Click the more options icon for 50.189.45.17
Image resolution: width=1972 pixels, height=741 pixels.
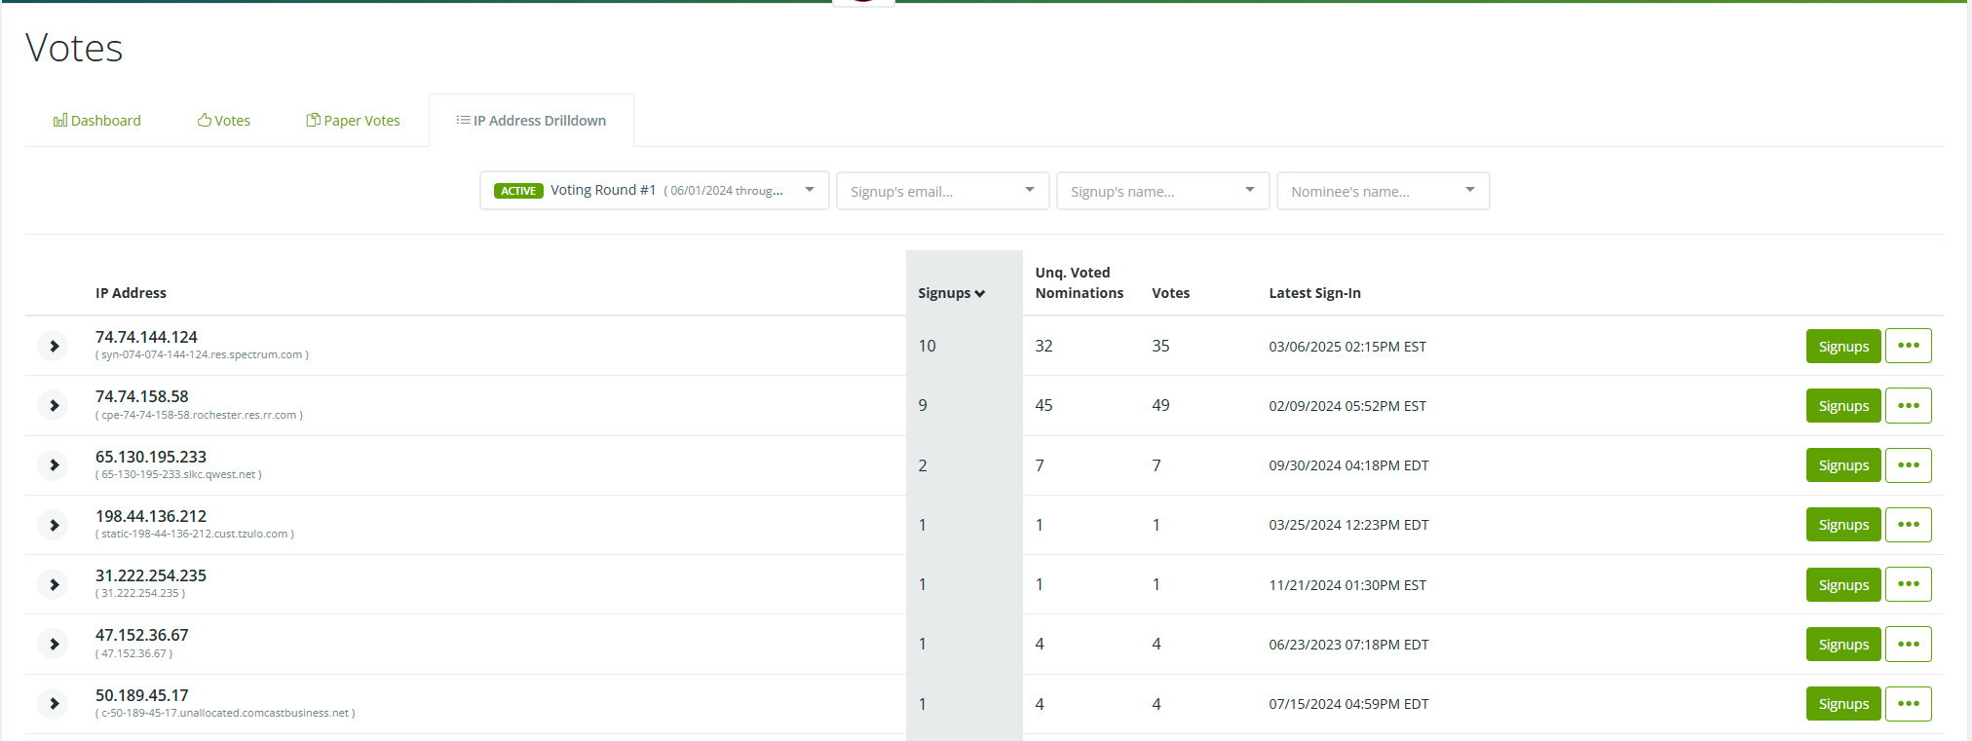pos(1908,704)
